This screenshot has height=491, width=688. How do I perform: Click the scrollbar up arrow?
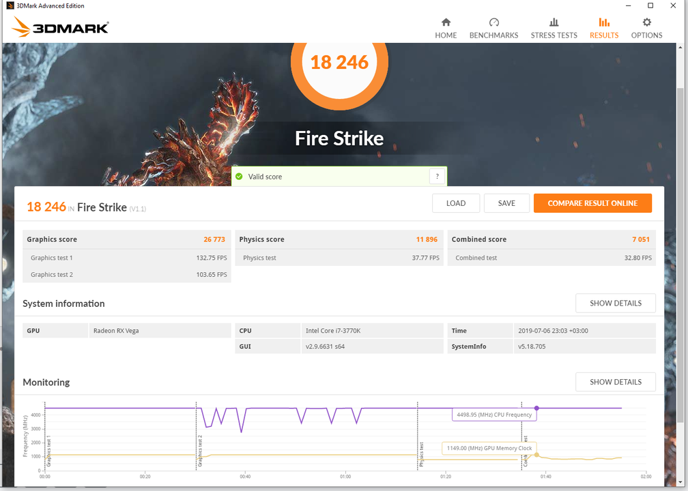pos(680,47)
